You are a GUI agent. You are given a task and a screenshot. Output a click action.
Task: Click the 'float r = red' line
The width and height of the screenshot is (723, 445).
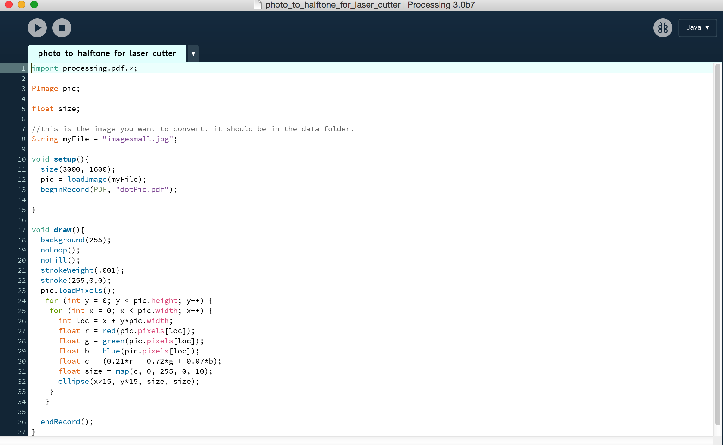(x=127, y=331)
